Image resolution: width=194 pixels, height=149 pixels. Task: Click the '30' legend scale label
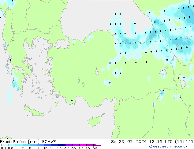[x=66, y=148]
